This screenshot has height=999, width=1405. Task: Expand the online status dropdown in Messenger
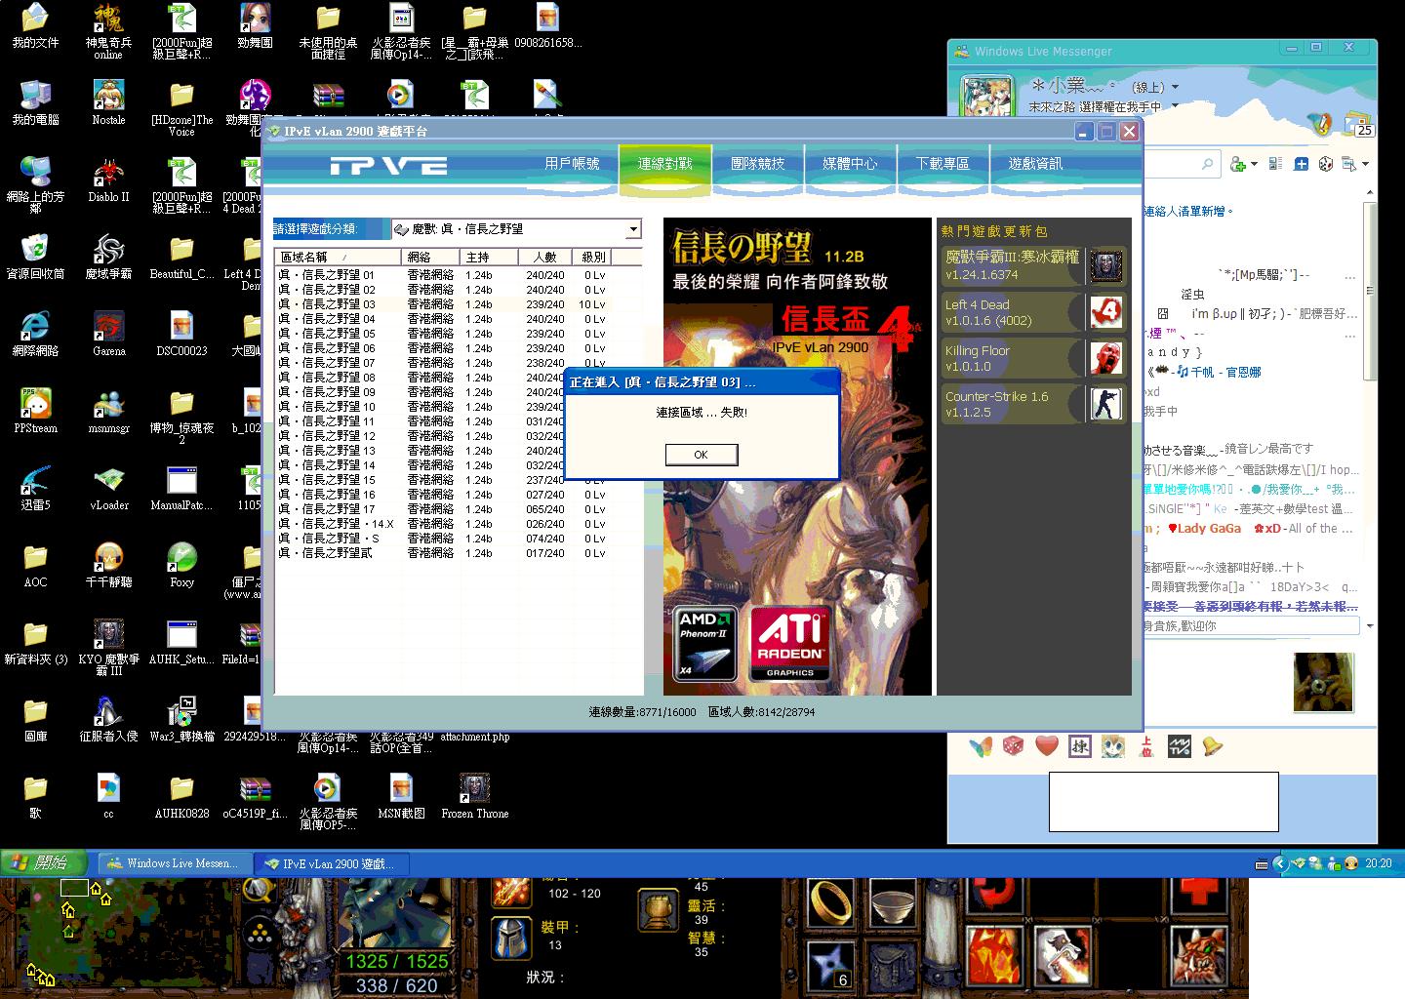1175,88
